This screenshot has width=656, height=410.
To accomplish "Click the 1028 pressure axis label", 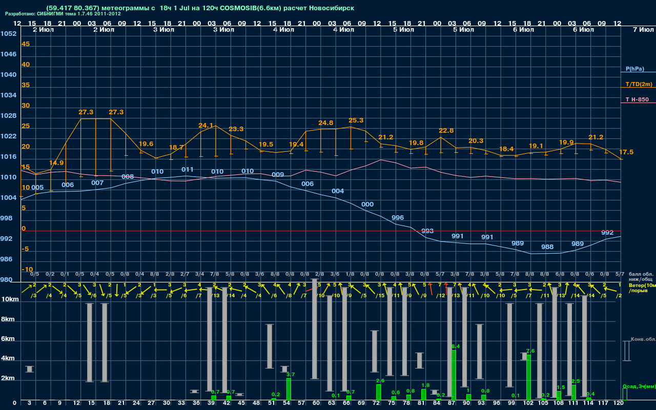I will [8, 116].
